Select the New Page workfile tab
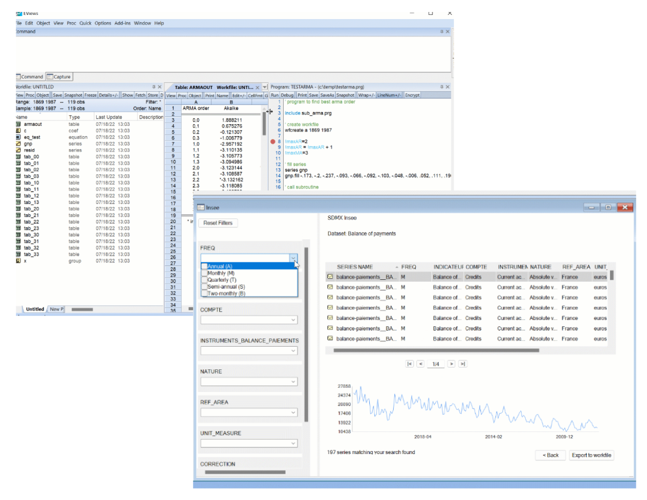This screenshot has width=647, height=500. 57,309
